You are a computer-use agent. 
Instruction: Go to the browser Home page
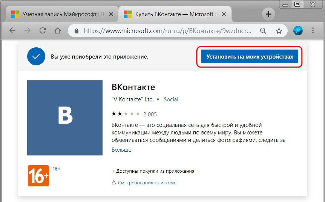tap(58, 31)
